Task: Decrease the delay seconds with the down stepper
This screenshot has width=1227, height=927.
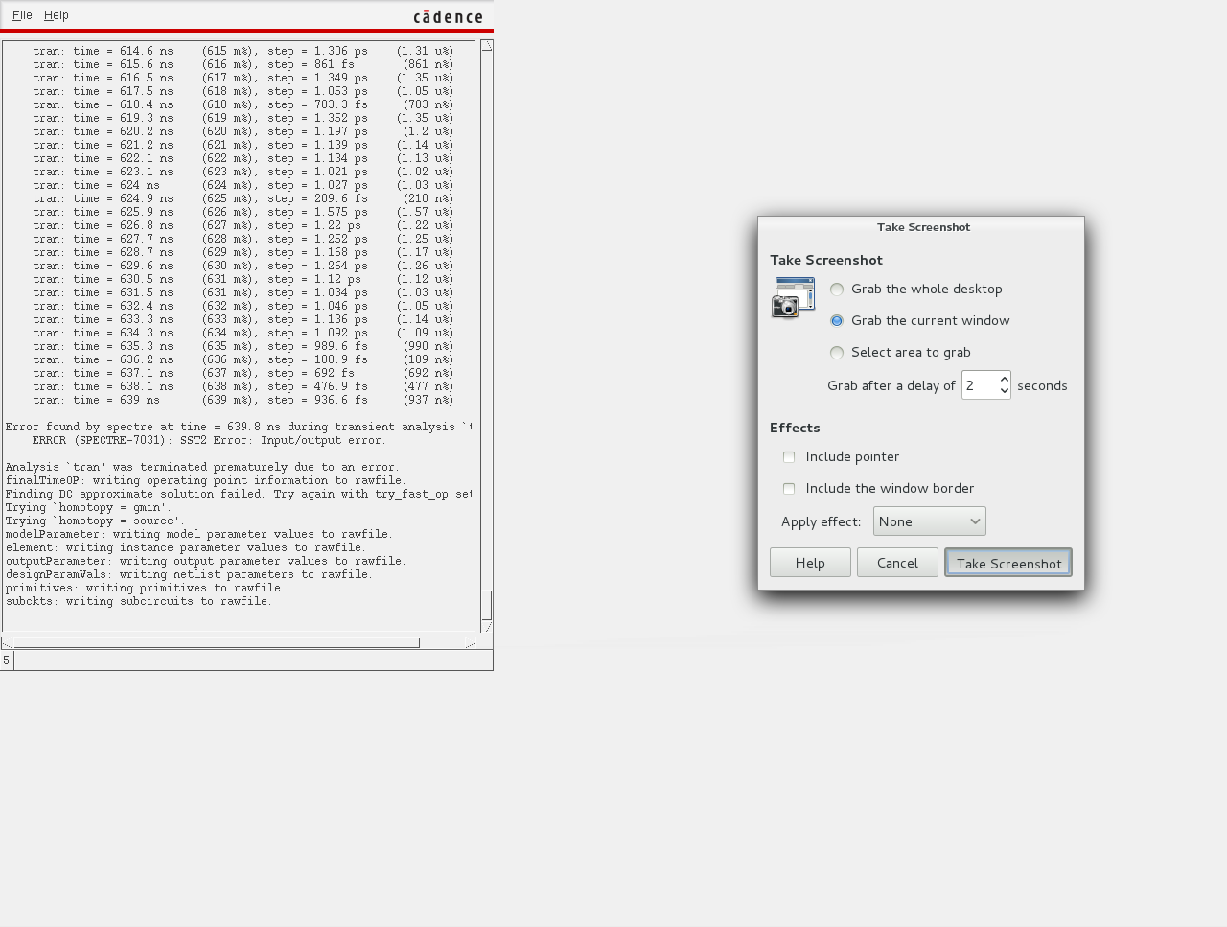Action: [1004, 390]
